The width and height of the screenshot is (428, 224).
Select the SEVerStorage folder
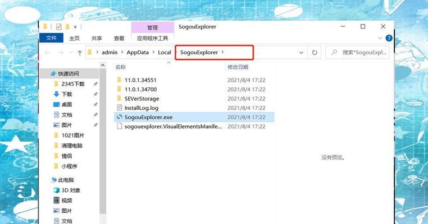coord(142,99)
